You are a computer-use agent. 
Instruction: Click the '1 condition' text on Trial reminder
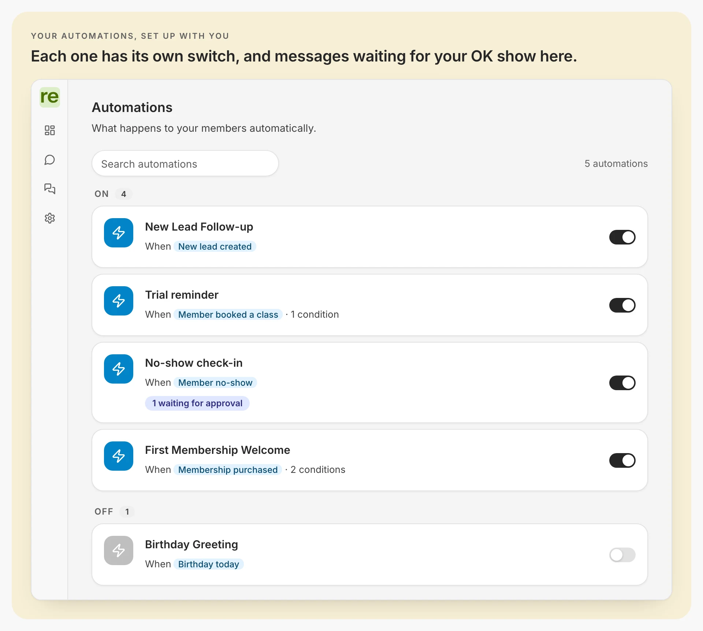[x=315, y=315]
